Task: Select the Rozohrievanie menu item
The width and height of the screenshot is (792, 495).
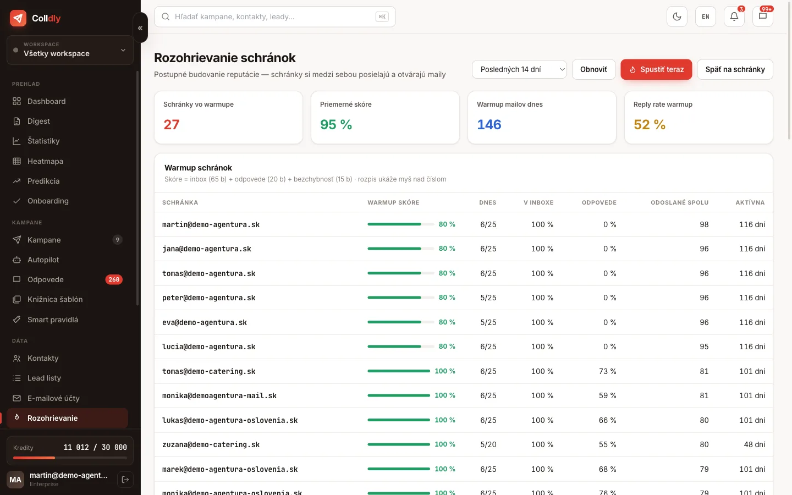Action: tap(67, 418)
